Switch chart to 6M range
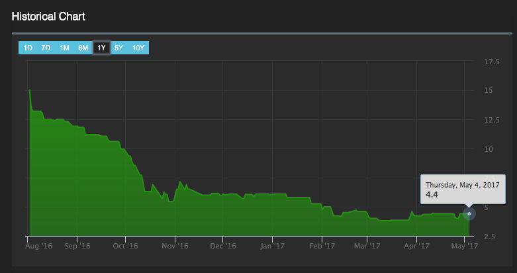517x273 pixels. click(x=83, y=48)
